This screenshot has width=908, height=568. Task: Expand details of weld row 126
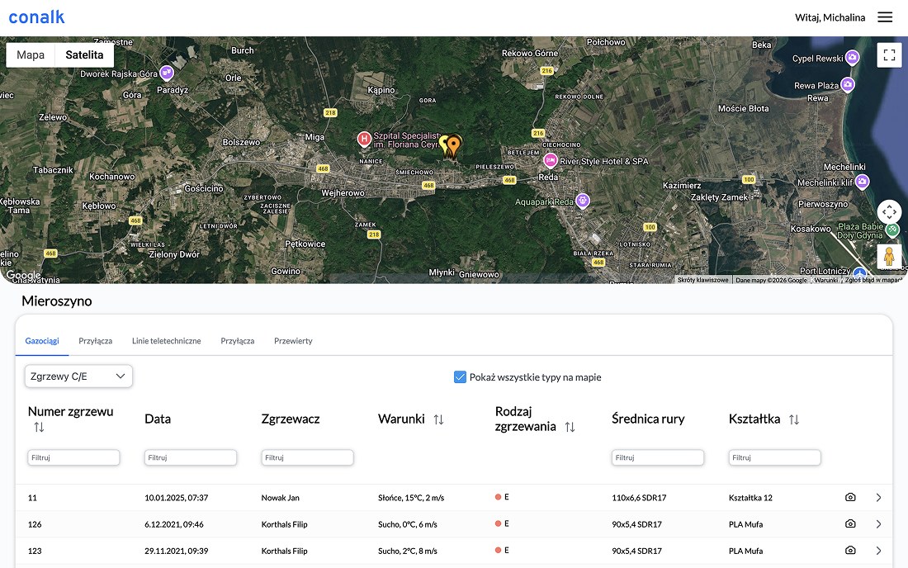(x=878, y=524)
